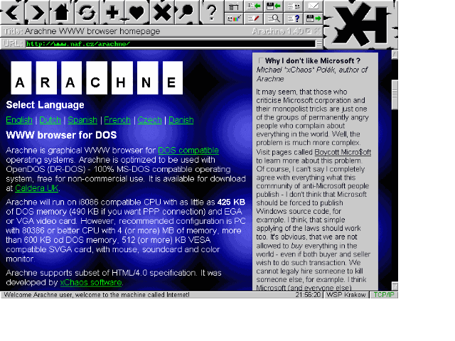Abort loading with the X icon
This screenshot has width=455, height=341.
(x=162, y=12)
